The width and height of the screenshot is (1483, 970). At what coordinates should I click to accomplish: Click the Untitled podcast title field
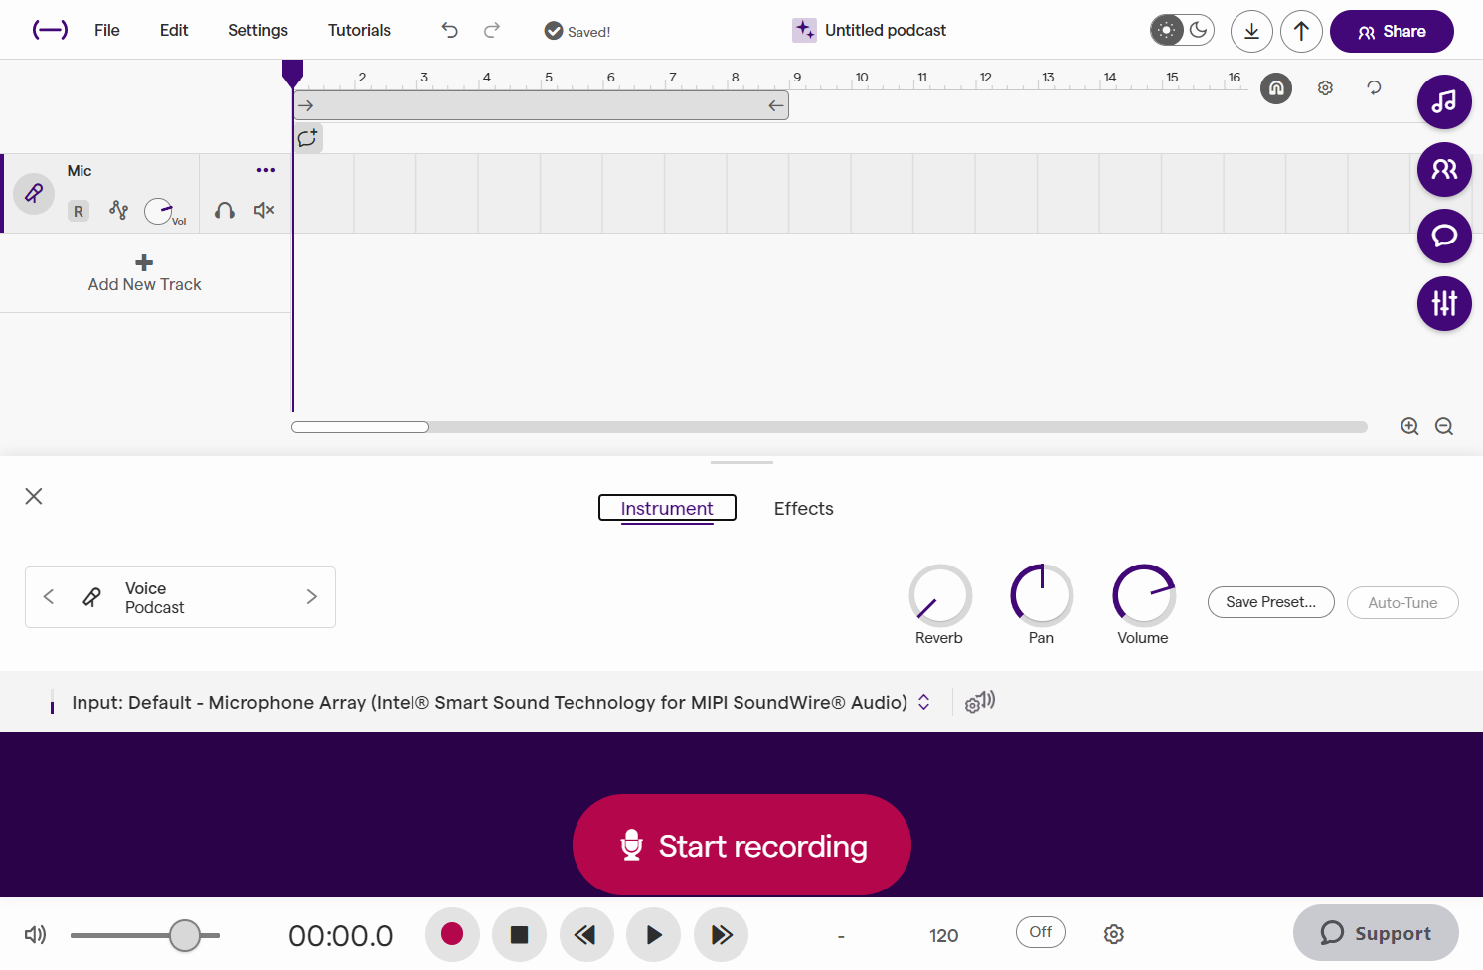tap(886, 30)
